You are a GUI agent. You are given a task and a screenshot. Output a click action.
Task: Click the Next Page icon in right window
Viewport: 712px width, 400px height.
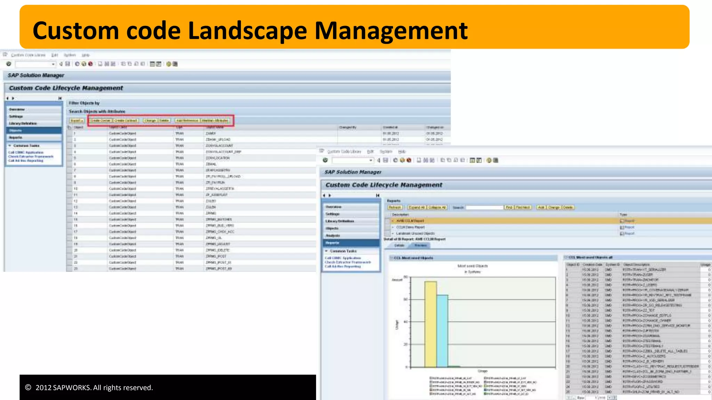[456, 160]
